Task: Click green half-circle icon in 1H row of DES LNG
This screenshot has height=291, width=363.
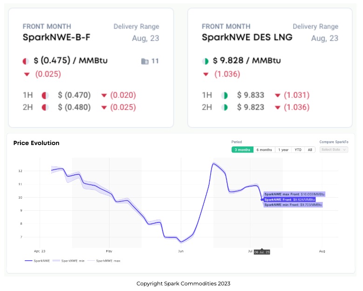Action: (x=224, y=95)
